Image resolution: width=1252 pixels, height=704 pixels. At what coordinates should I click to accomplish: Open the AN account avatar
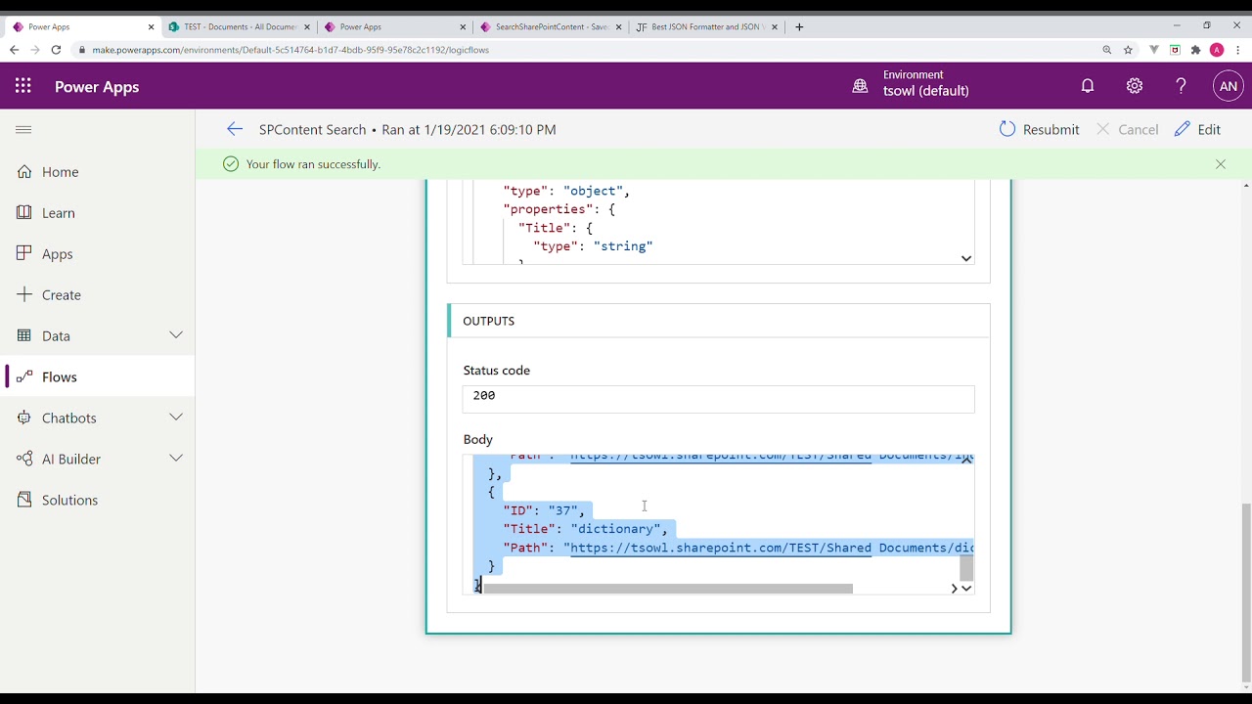coord(1229,86)
